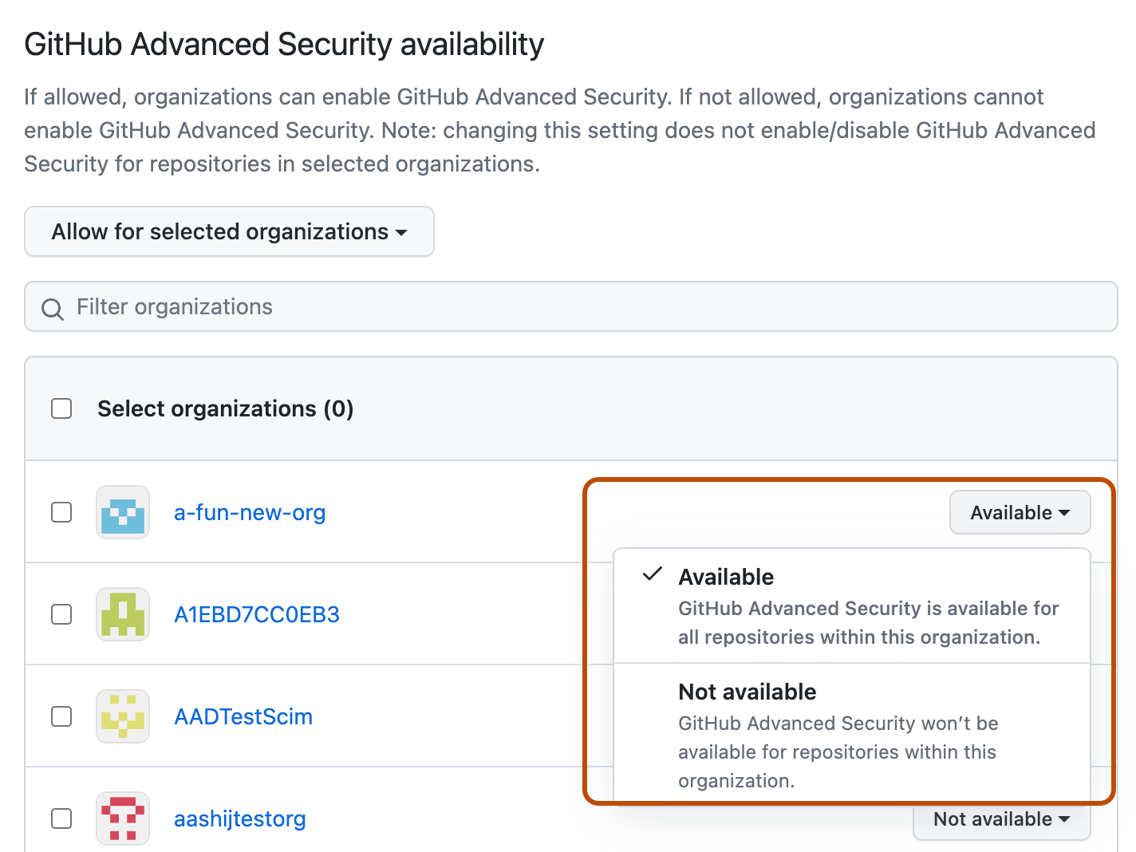Click the a-fun-new-org organization avatar
This screenshot has width=1136, height=852.
pyautogui.click(x=123, y=512)
